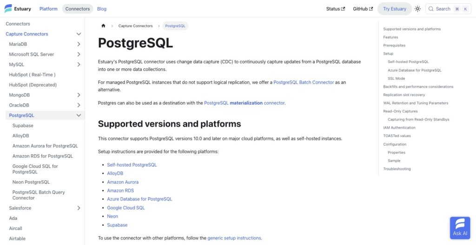Open the AlloyDB list link
476x245 pixels.
tap(115, 174)
